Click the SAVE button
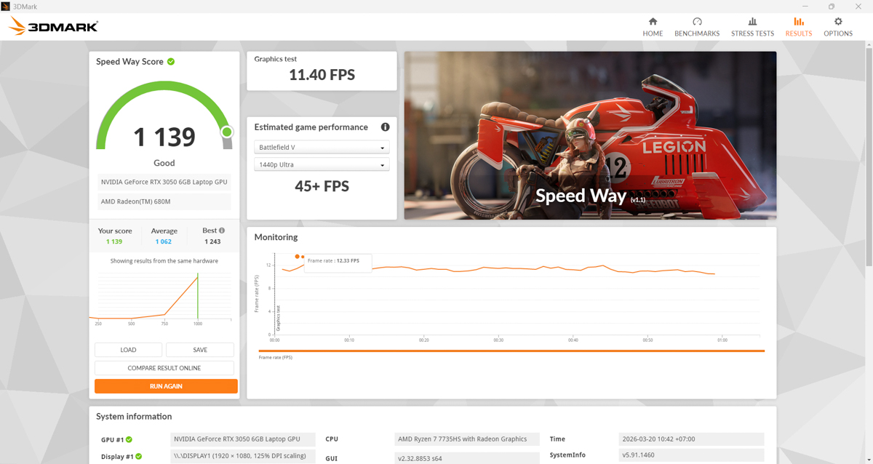The height and width of the screenshot is (464, 873). click(199, 349)
